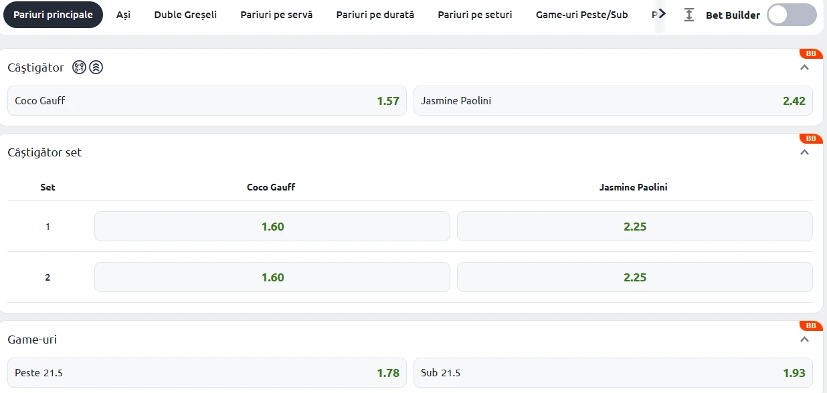Click the BB badge on the Câștigător market
This screenshot has width=827, height=393.
pos(810,53)
